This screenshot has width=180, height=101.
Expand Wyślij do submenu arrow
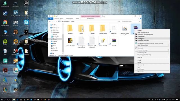[x=169, y=58]
